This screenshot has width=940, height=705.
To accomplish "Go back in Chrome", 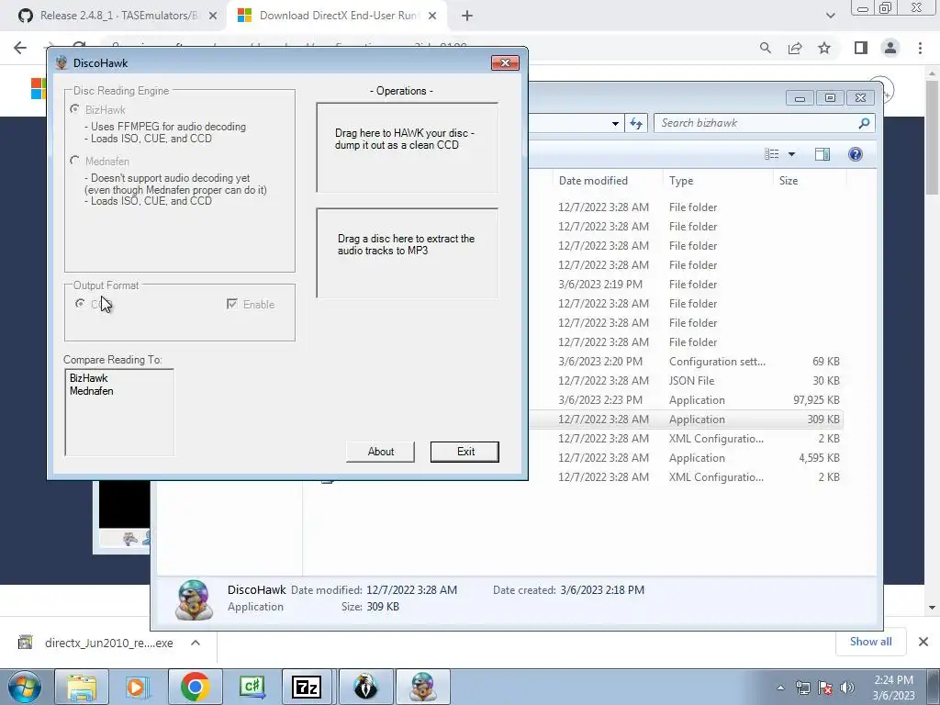I will (x=20, y=48).
